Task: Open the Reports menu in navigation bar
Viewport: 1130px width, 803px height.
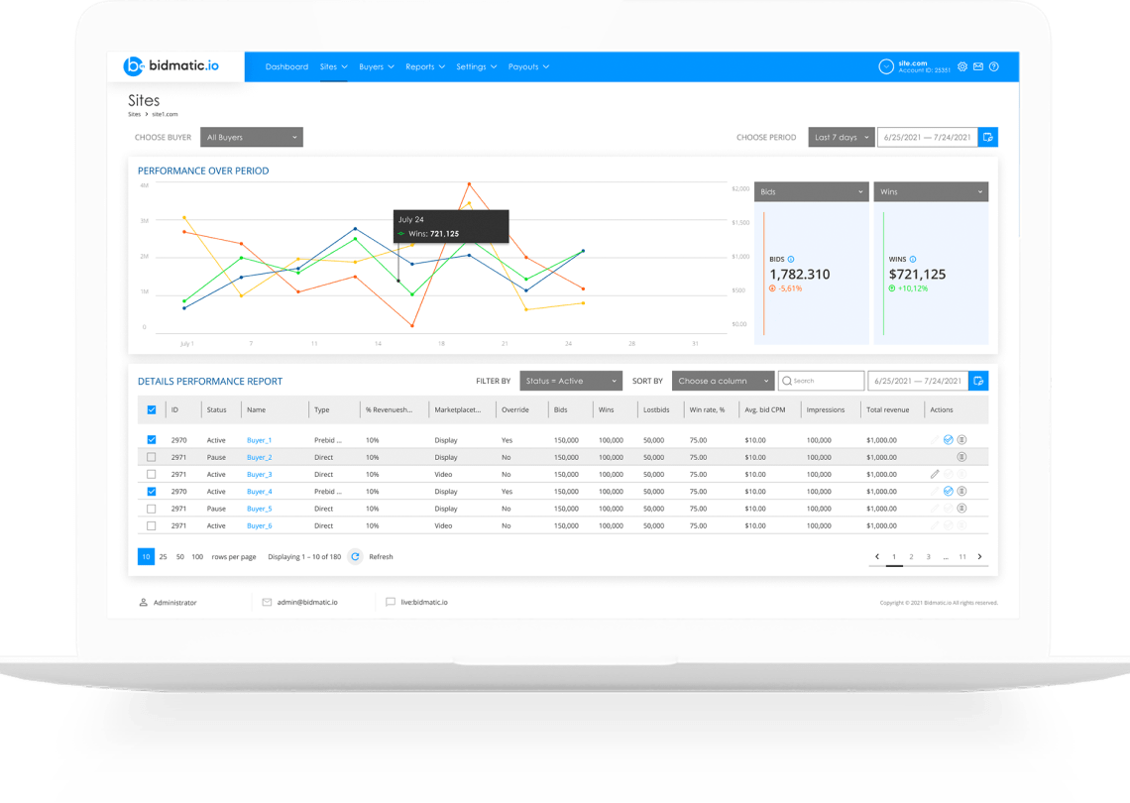Action: (424, 66)
